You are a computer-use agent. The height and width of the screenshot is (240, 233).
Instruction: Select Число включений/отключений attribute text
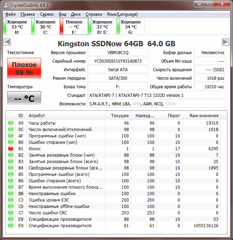coord(60,130)
